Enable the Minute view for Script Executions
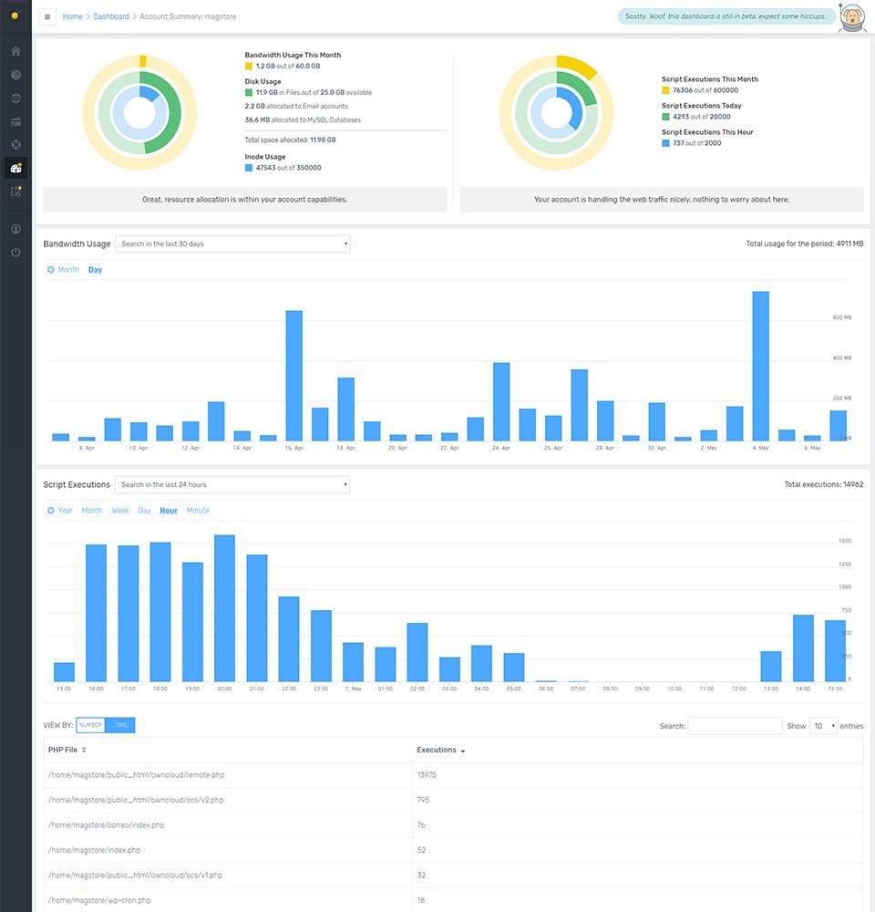Screen dimensions: 875x912 pos(197,510)
